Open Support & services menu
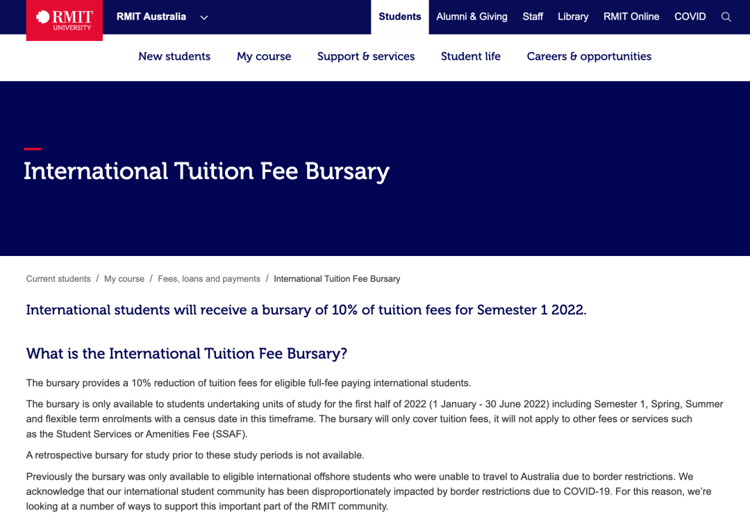750x519 pixels. tap(366, 56)
